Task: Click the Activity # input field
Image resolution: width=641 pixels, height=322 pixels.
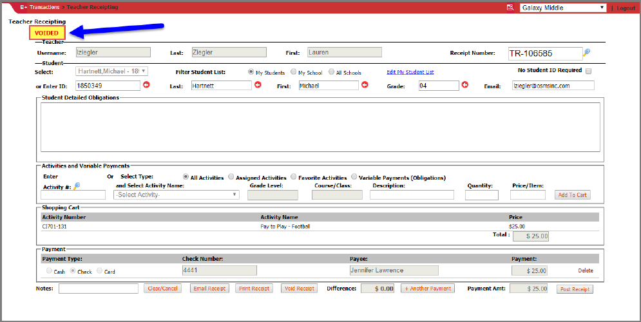Action: click(73, 195)
